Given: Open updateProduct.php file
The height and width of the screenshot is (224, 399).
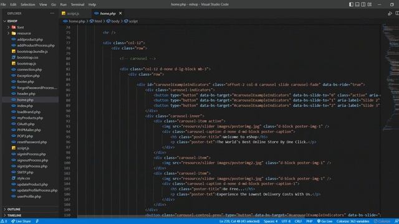Looking at the screenshot, I should (x=32, y=184).
